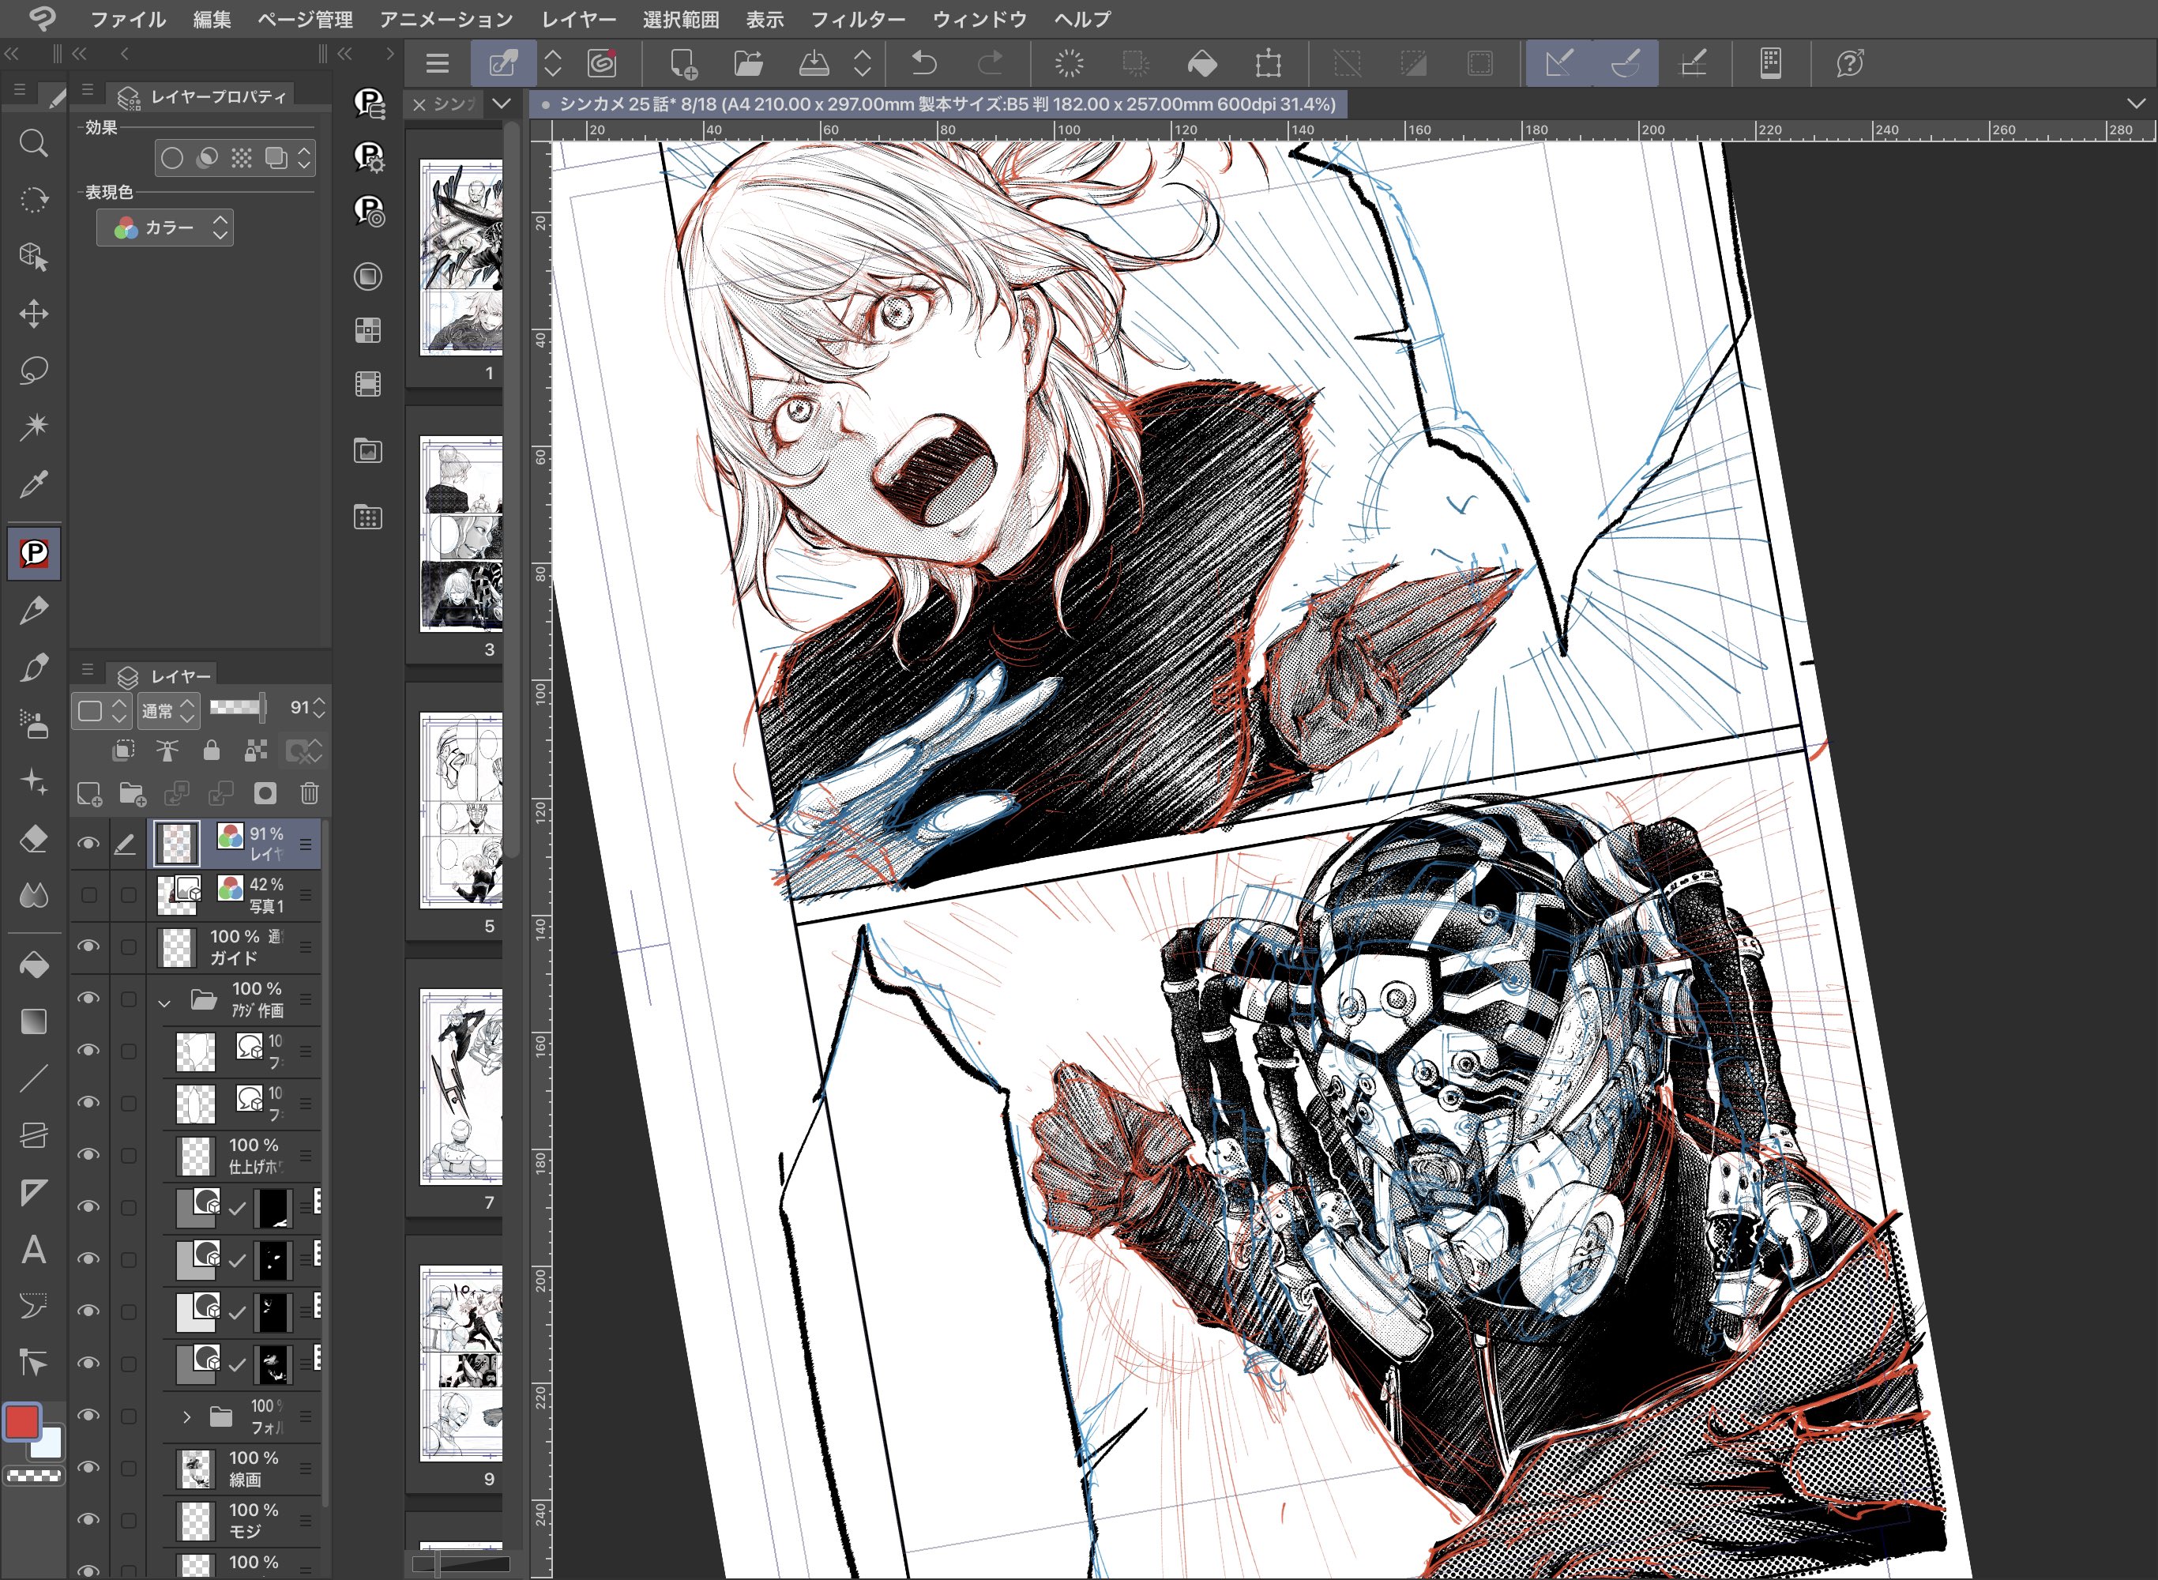The width and height of the screenshot is (2158, 1580).
Task: Open the 編集 menu
Action: [212, 19]
